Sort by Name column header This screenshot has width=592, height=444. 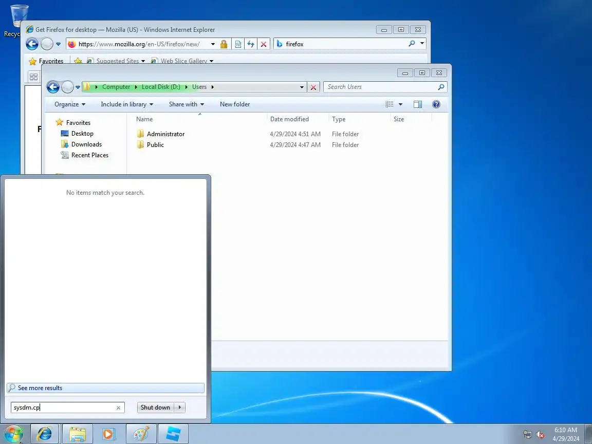[x=200, y=119]
